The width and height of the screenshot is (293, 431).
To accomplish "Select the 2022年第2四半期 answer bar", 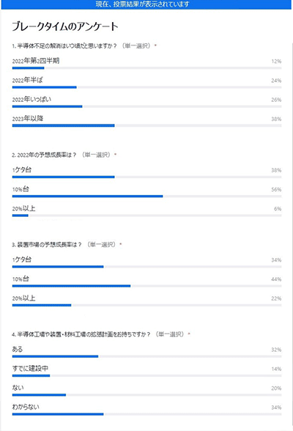I will (x=146, y=64).
